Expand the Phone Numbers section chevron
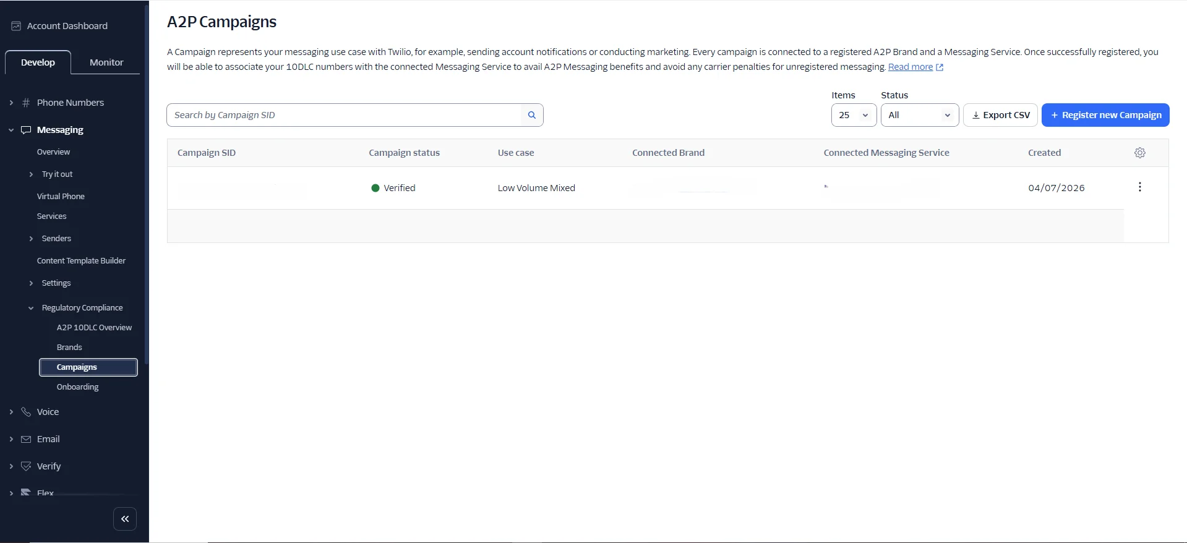Image resolution: width=1187 pixels, height=543 pixels. 11,103
